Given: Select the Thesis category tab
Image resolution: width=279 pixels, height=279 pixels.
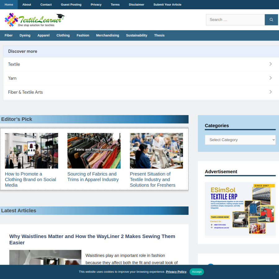Looking at the screenshot, I should point(159,35).
